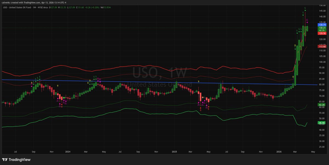Viewport: 329px width, 165px height.
Task: Click the dark red 113.68 price label
Action: (322, 46)
